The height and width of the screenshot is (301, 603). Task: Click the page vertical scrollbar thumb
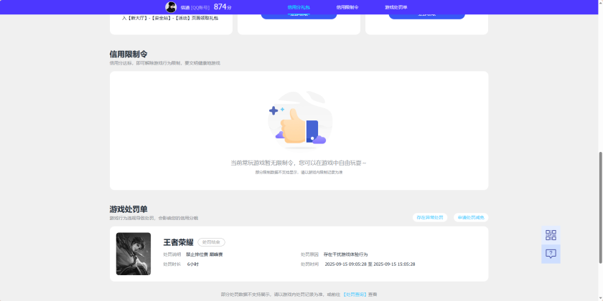tap(601, 207)
